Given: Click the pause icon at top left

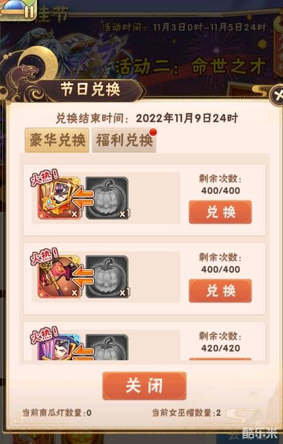Looking at the screenshot, I should [x=29, y=12].
